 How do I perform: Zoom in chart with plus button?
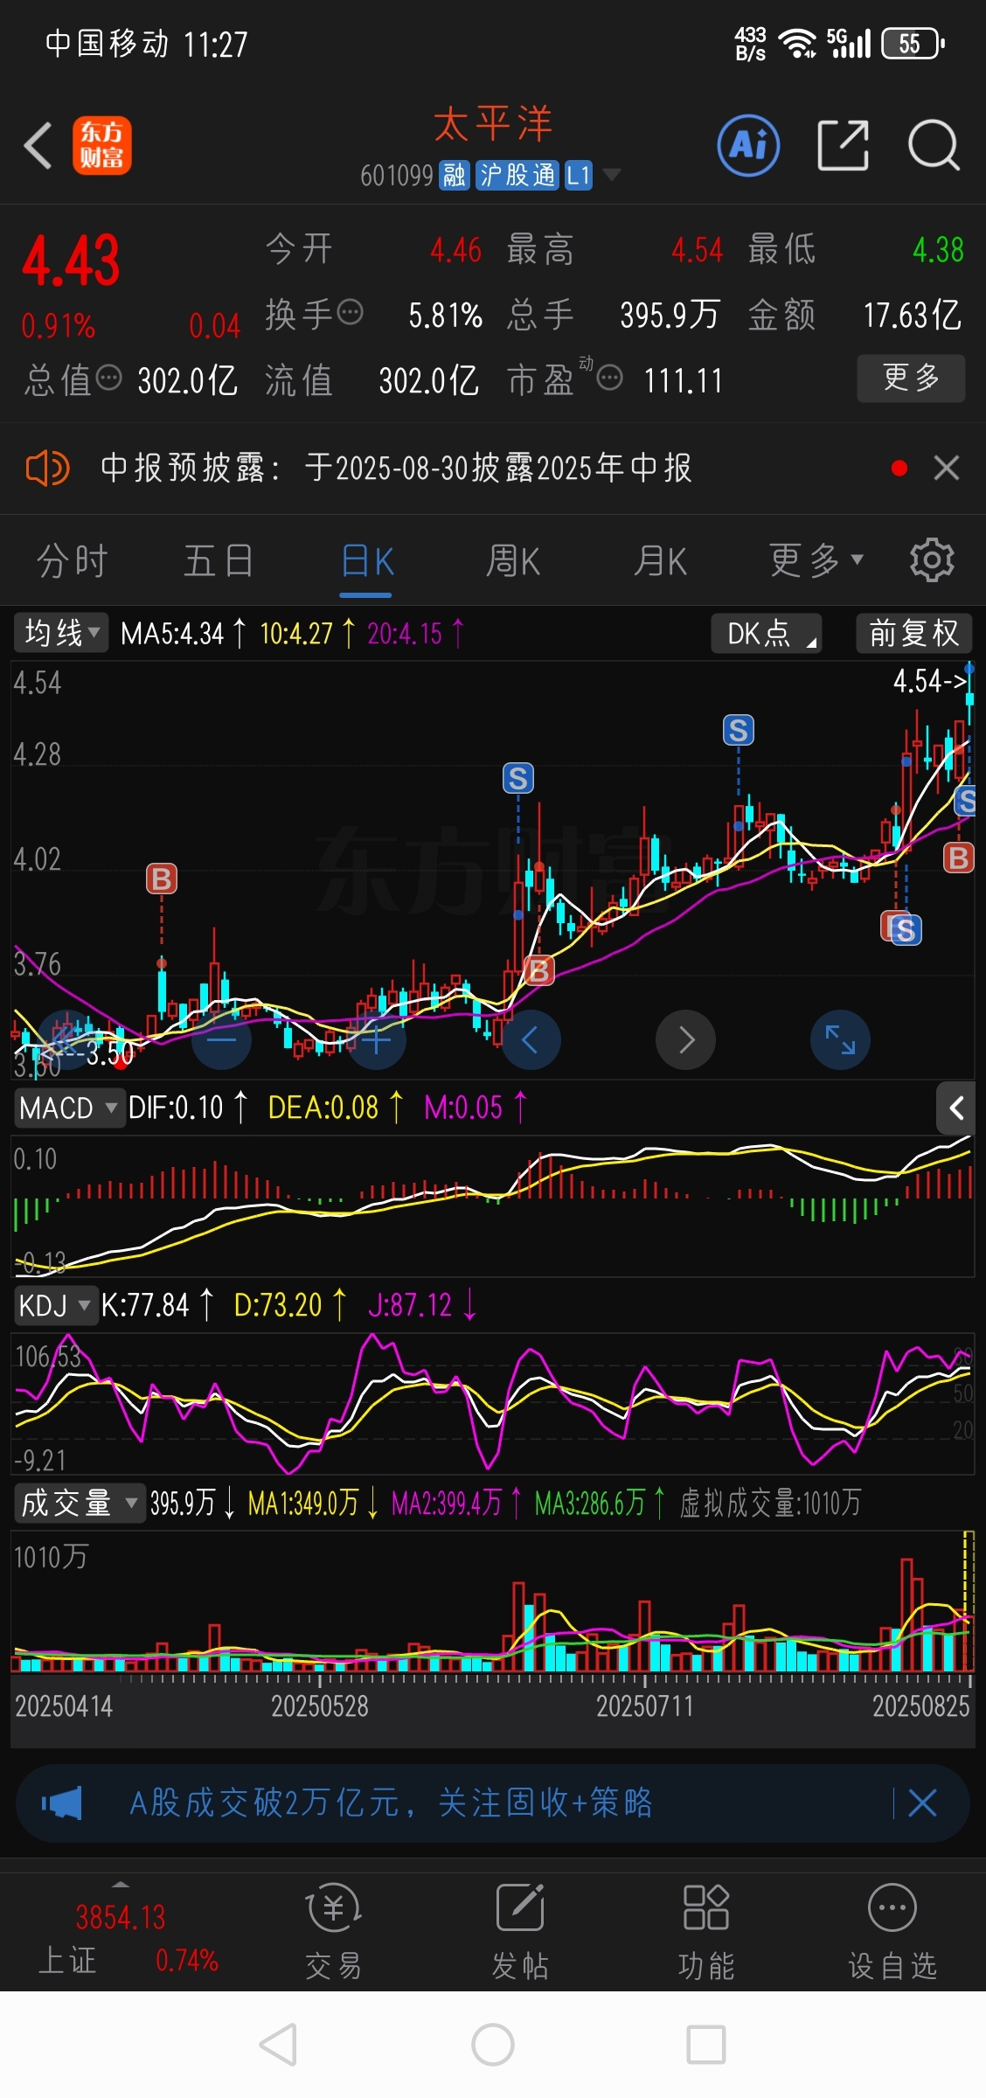(x=377, y=1039)
